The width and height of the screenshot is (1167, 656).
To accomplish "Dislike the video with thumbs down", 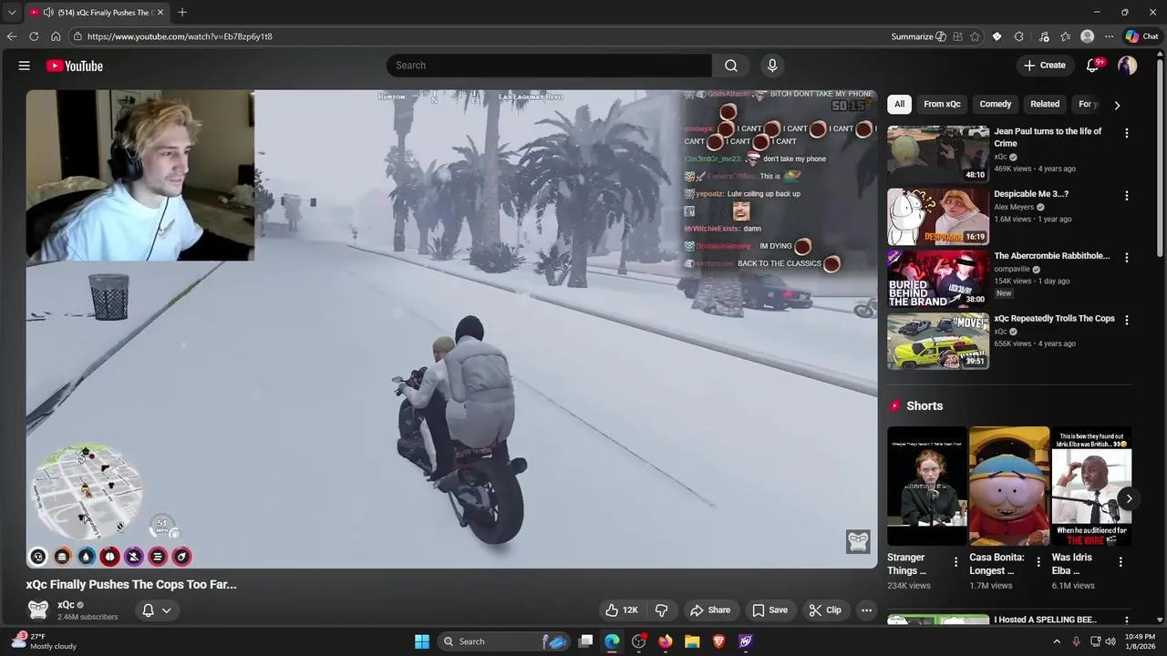I will 662,610.
